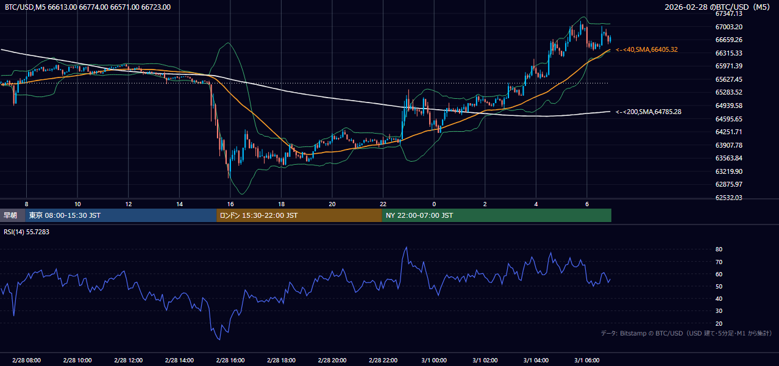The width and height of the screenshot is (779, 366).
Task: Click the 3/1 04:00 date label
Action: click(x=536, y=361)
